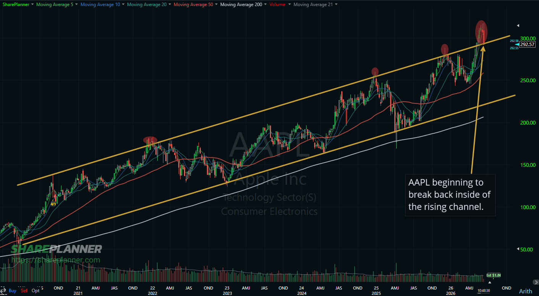Click the 2026 year label on time axis
The image size is (539, 296).
450,293
